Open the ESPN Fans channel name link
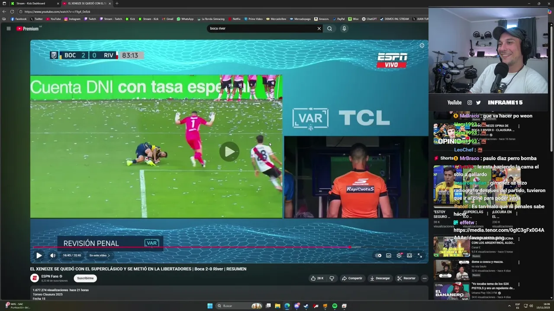 (50, 276)
